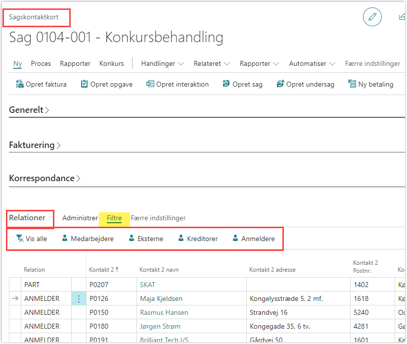This screenshot has width=407, height=344.
Task: Click the Opret interaktion icon
Action: pos(150,84)
